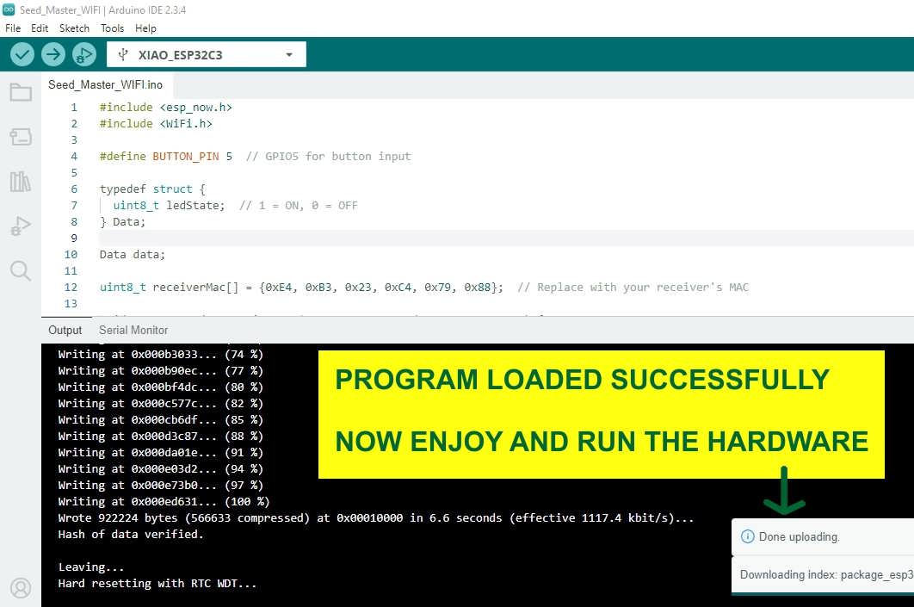
Task: Click the USB icon in board selector
Action: pos(123,55)
